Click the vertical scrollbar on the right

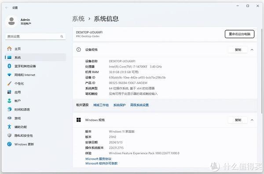tap(262, 71)
